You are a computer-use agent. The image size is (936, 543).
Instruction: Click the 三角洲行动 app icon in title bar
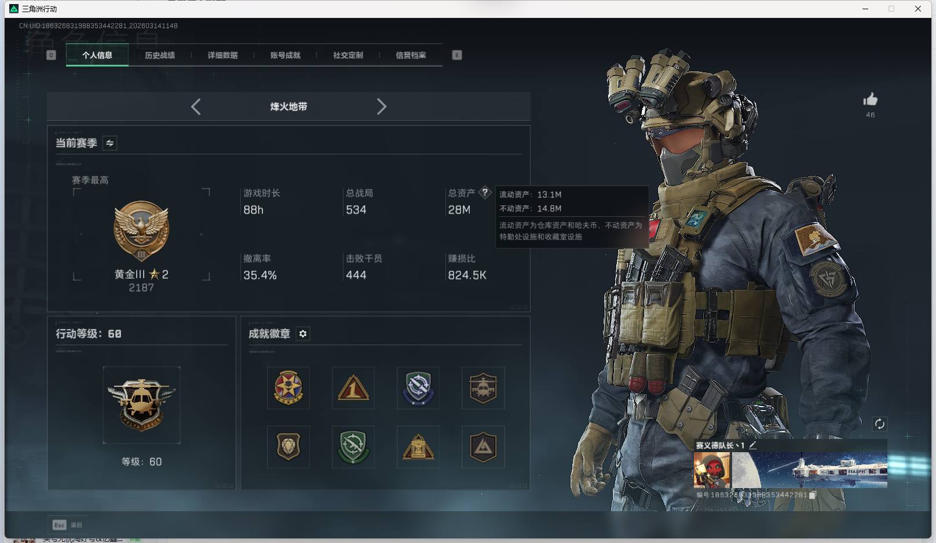pos(14,9)
